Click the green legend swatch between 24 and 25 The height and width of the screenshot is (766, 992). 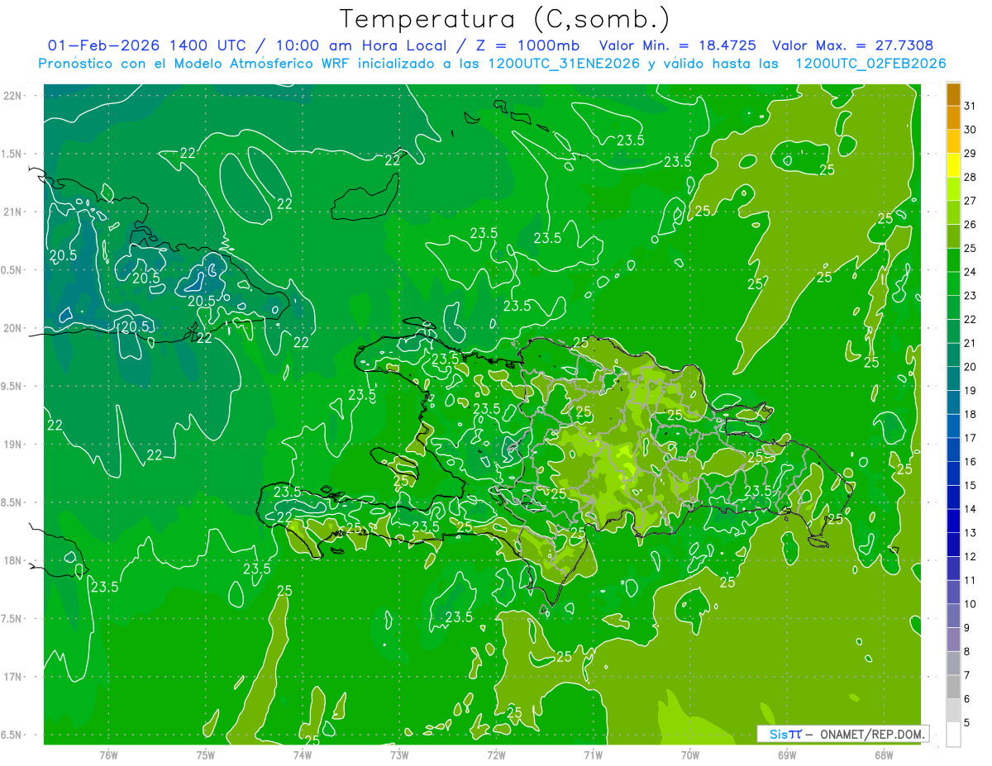[953, 260]
